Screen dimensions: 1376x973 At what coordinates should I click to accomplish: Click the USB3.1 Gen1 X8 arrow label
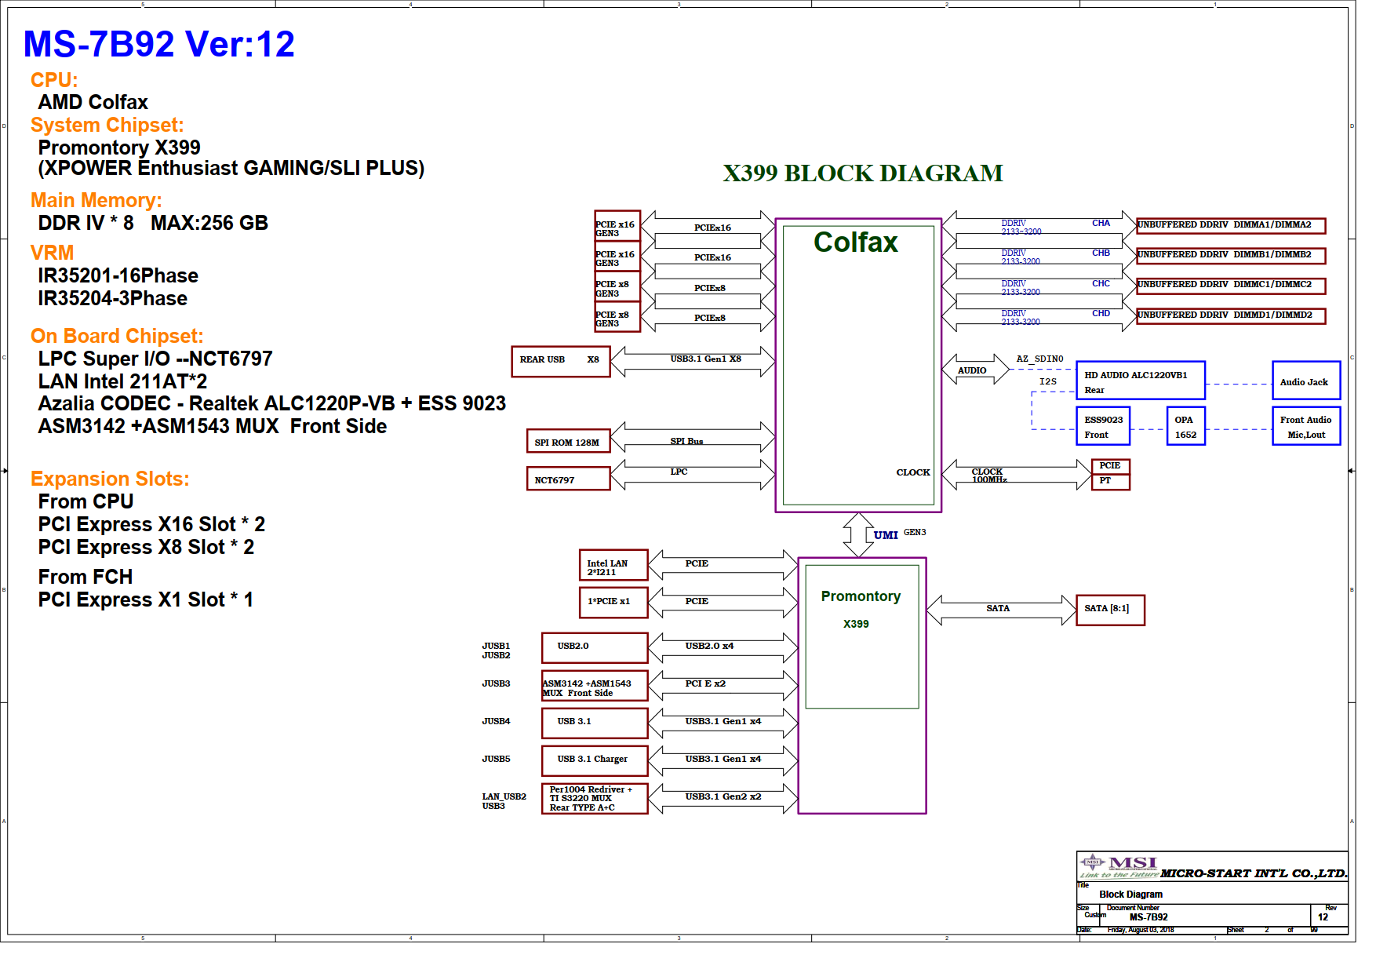(706, 359)
